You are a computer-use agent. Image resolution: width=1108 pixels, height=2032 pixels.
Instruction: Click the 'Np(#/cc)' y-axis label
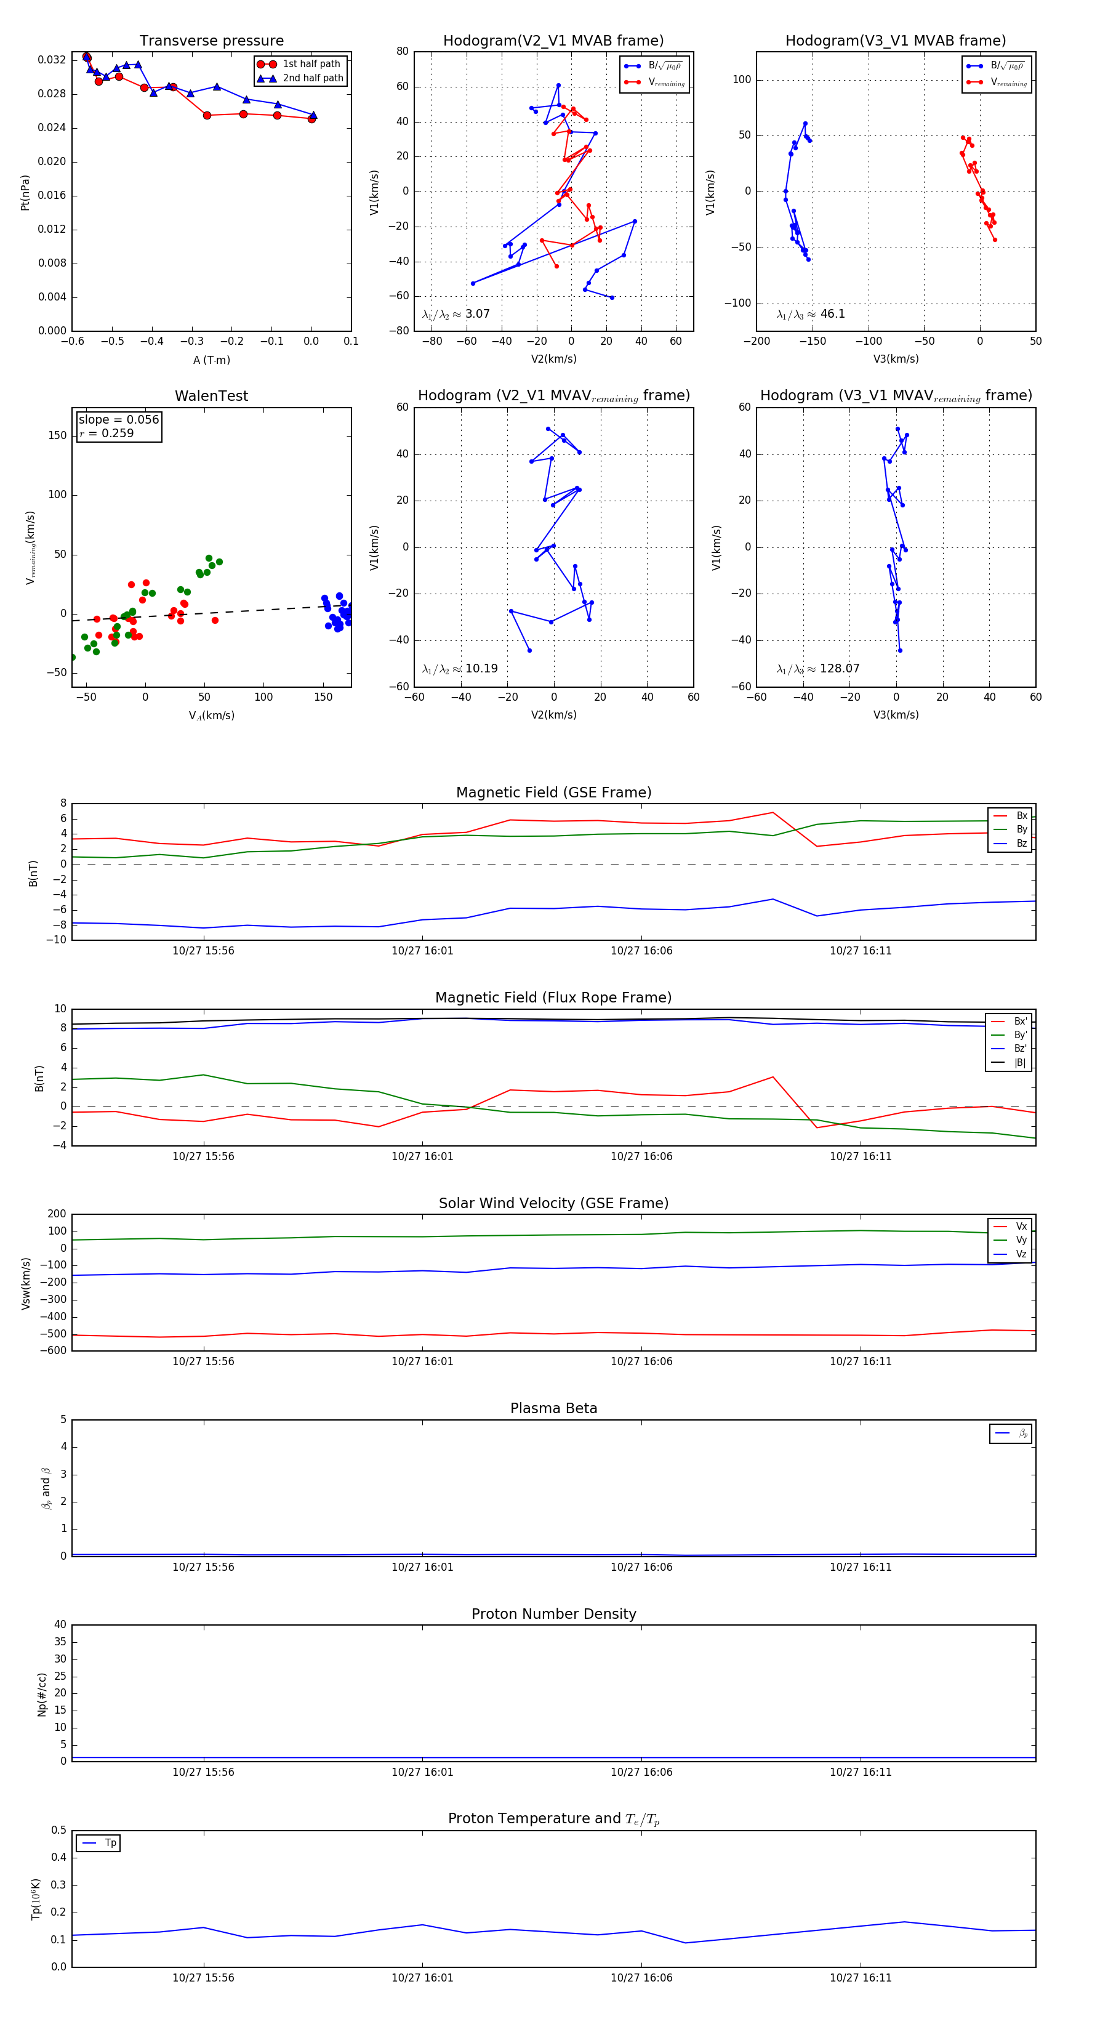42,1693
